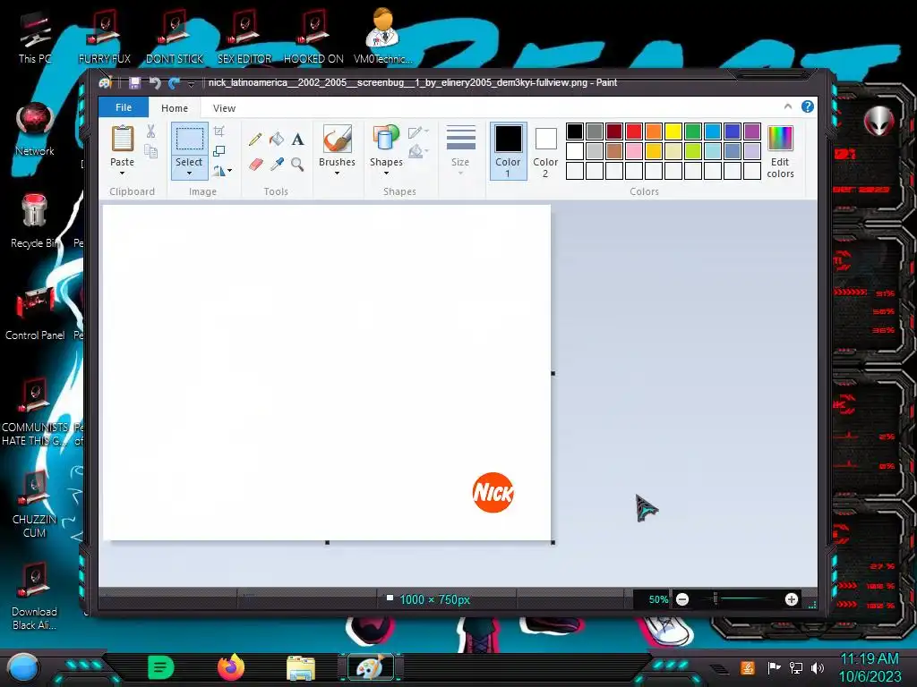917x687 pixels.
Task: Click the Resize icon in Image group
Action: [219, 151]
